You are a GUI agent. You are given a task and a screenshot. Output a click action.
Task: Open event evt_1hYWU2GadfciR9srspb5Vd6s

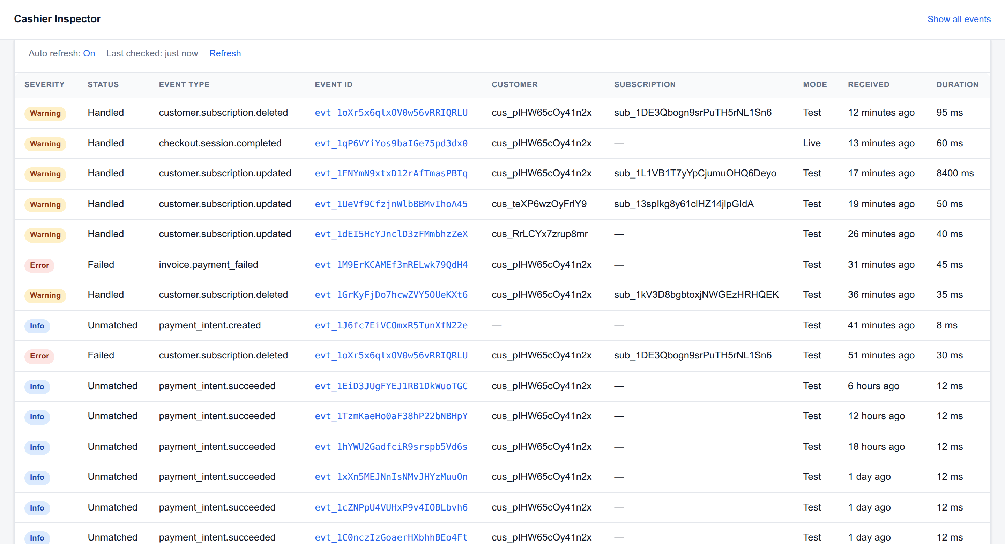(391, 447)
